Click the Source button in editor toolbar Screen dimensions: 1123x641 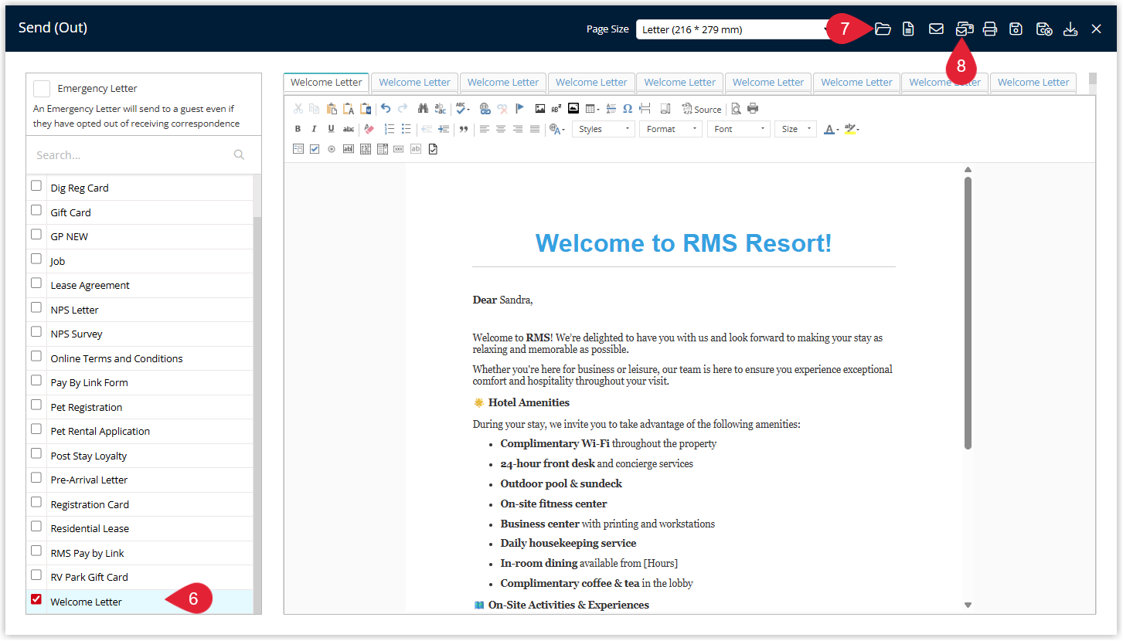(702, 109)
